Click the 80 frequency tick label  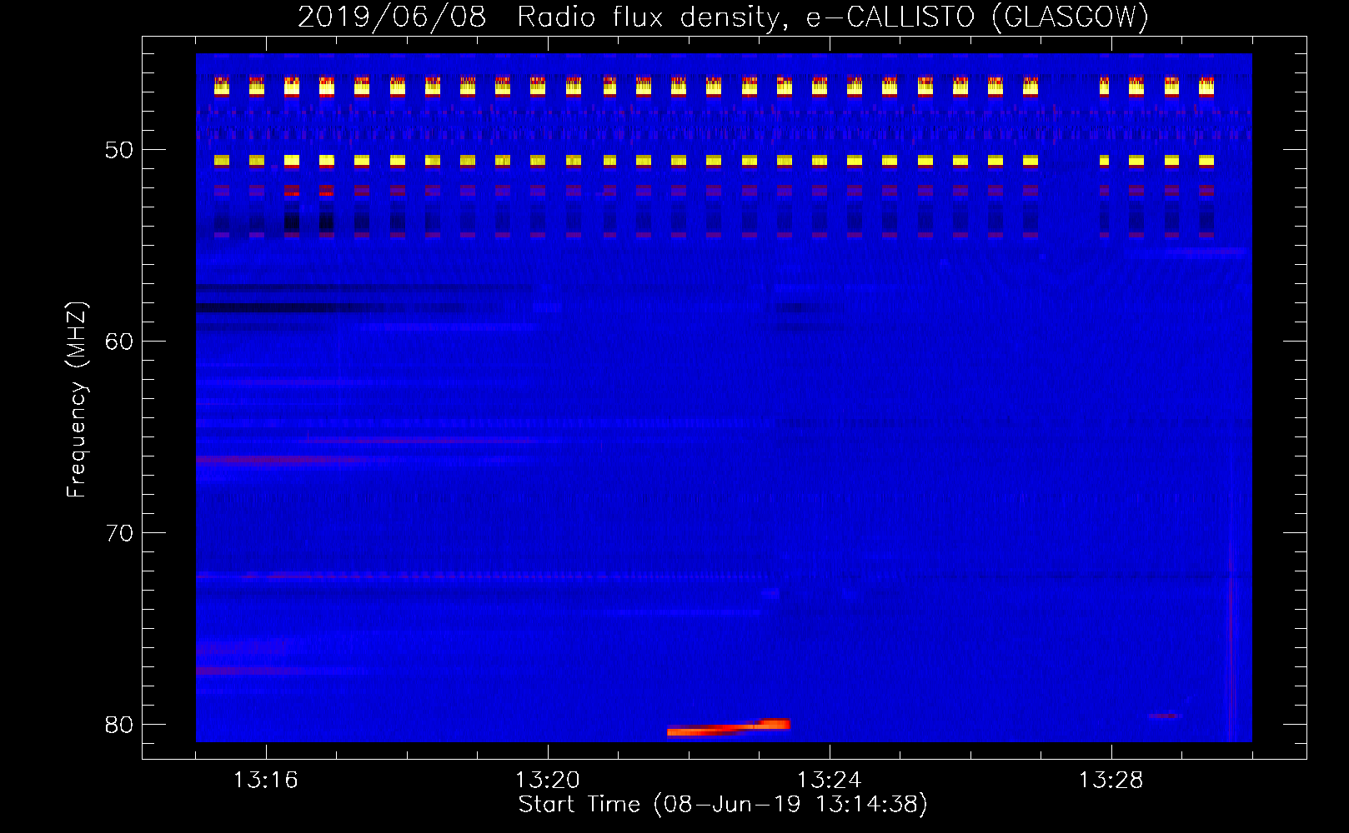click(119, 725)
